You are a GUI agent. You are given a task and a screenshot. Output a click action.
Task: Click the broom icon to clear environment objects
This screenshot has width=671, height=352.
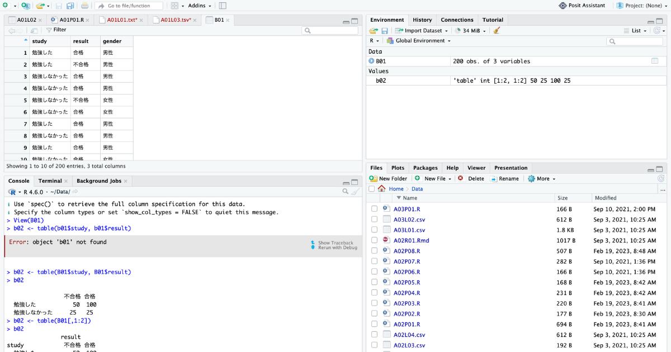point(497,31)
